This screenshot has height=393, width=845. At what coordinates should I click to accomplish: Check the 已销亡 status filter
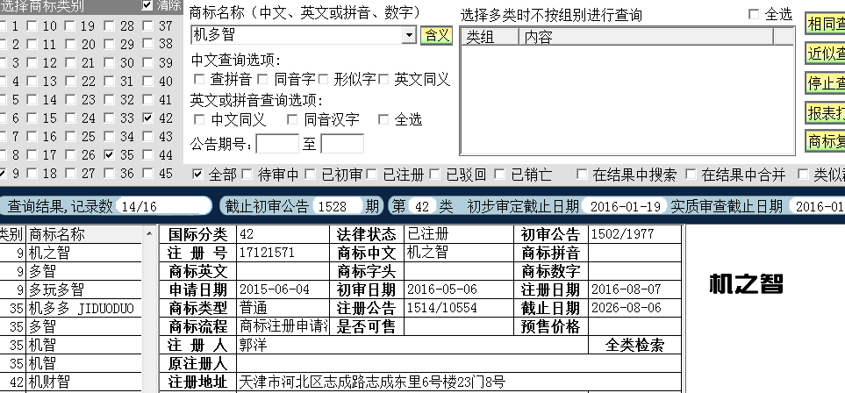(x=499, y=174)
